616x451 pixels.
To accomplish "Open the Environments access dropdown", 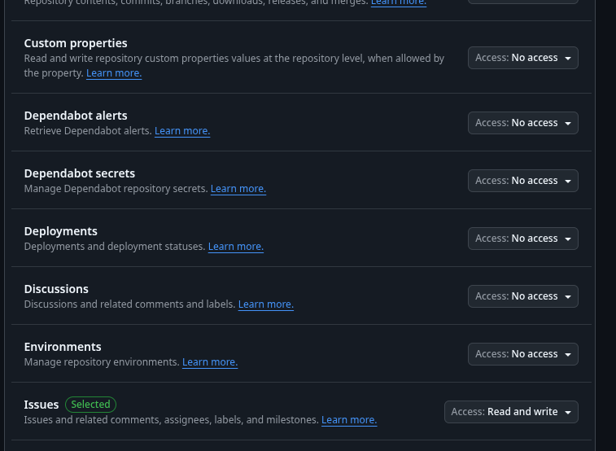I will coord(522,354).
